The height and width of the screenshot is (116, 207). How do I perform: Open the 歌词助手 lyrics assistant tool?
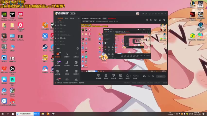76,72
